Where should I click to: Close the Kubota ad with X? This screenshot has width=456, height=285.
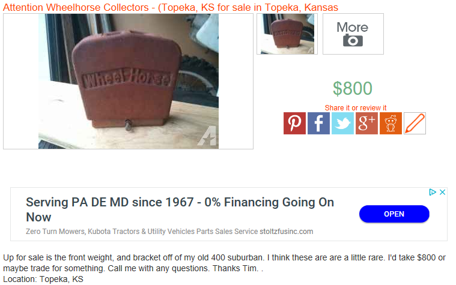tap(442, 192)
